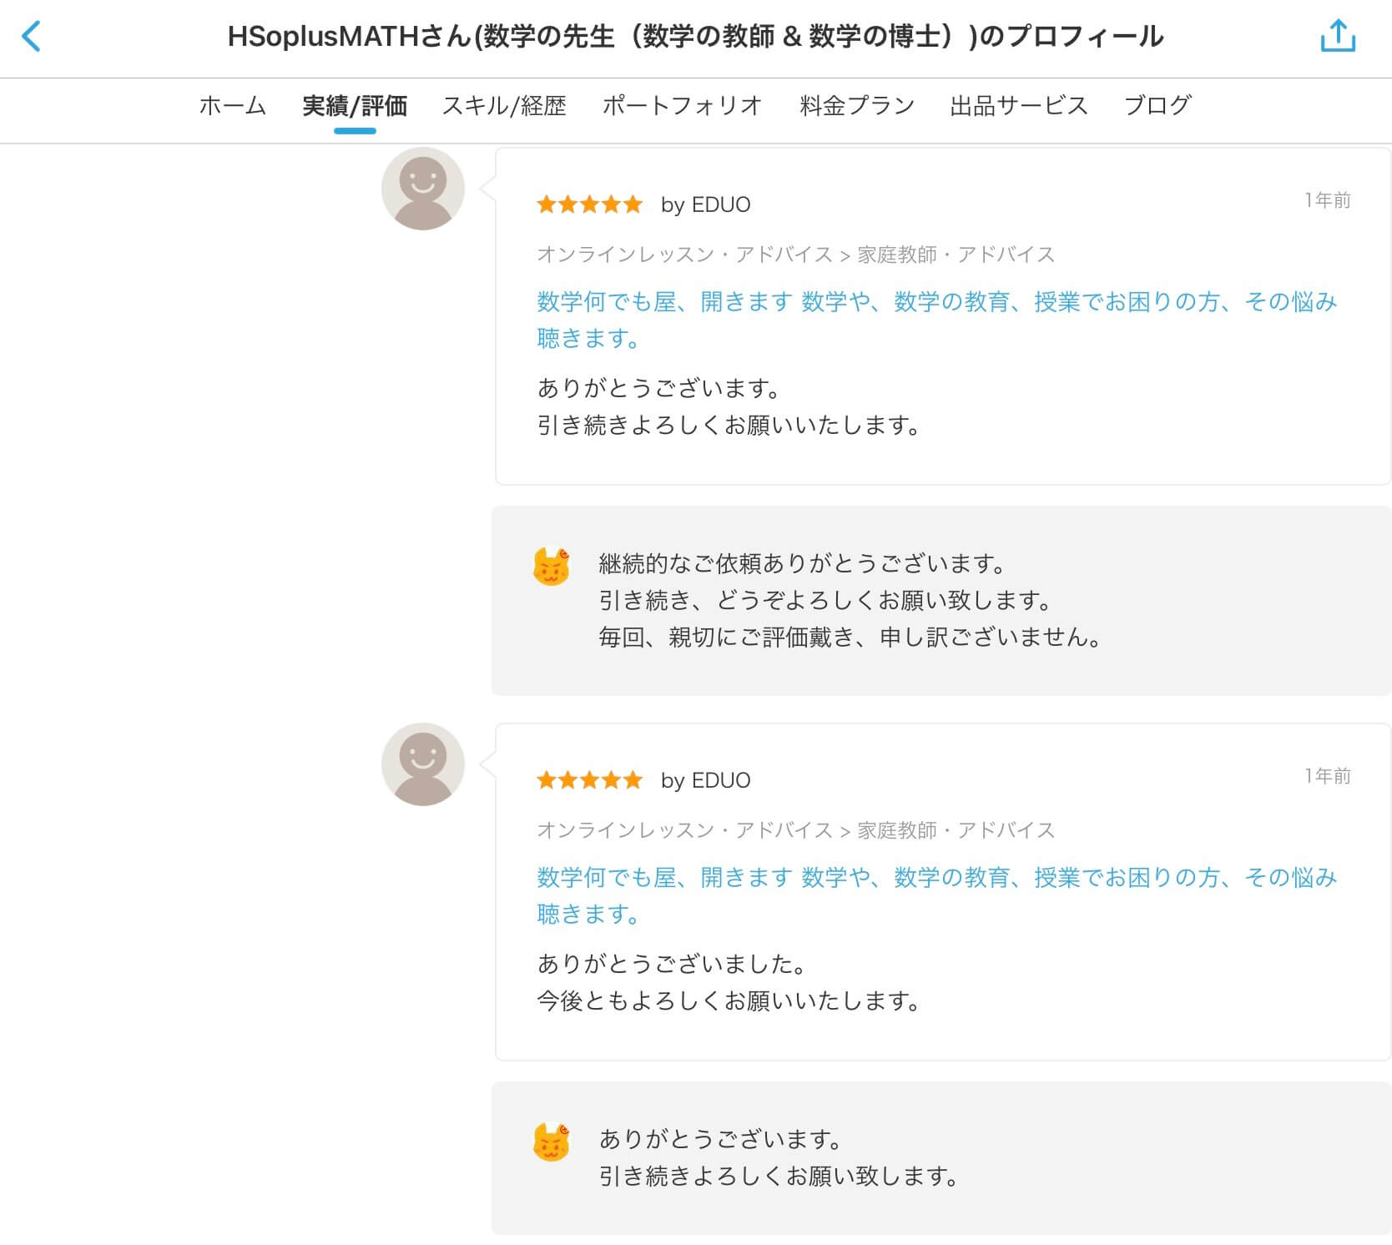The height and width of the screenshot is (1245, 1392).
Task: Open ポートフォリオ tab
Action: [x=683, y=106]
